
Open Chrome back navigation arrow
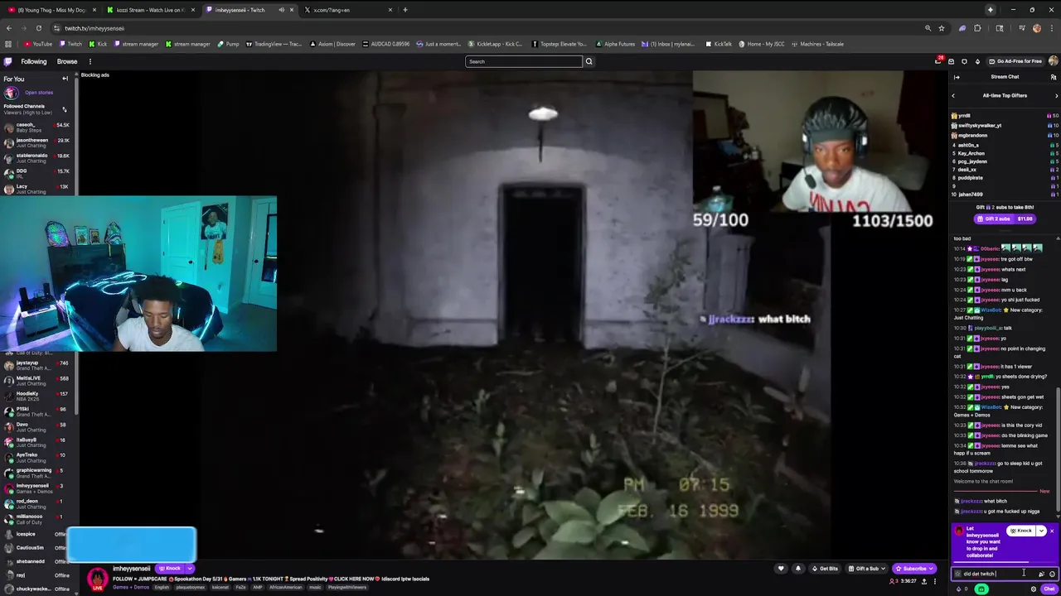[x=8, y=28]
